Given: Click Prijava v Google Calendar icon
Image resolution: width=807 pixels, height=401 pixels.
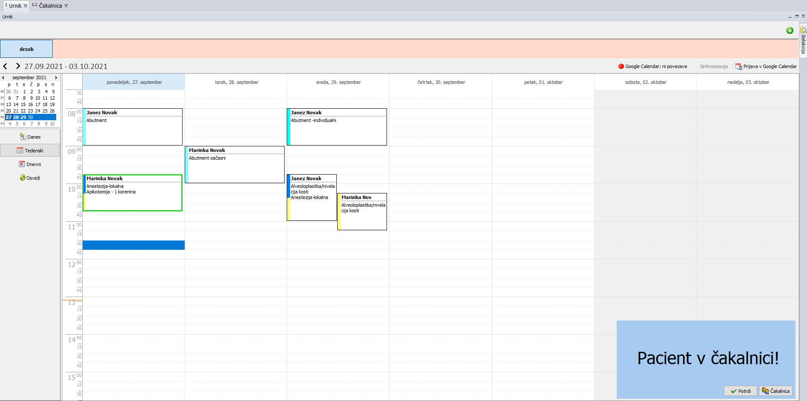Looking at the screenshot, I should 739,66.
